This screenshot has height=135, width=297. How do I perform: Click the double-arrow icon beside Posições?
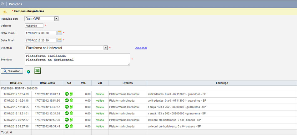click(3, 4)
